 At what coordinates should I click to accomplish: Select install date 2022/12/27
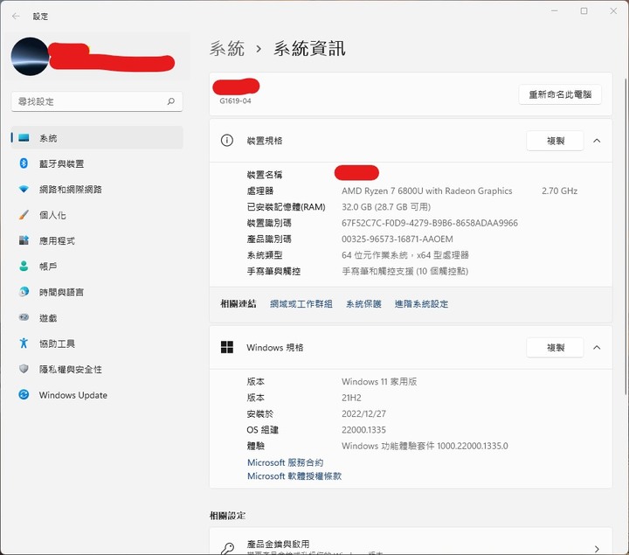click(363, 413)
